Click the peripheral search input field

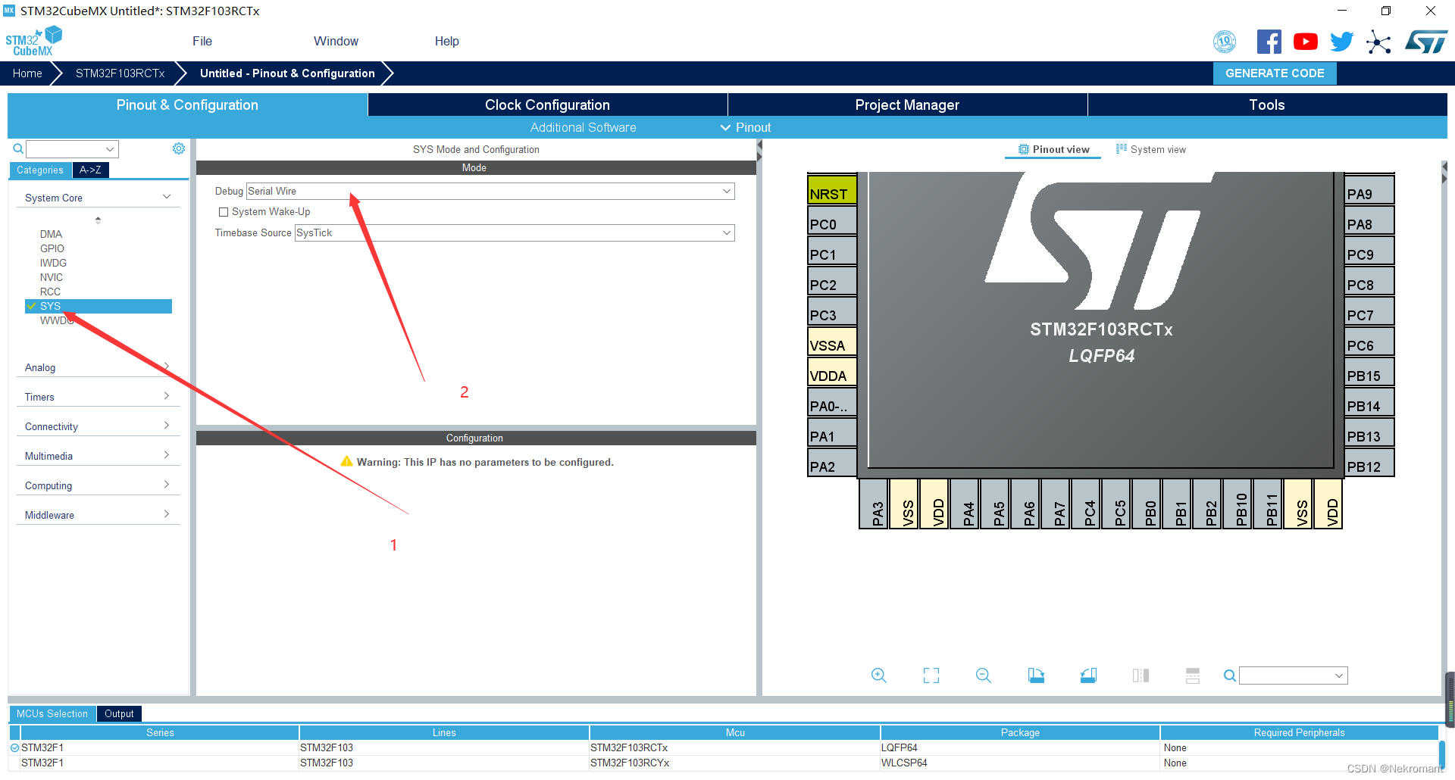pos(65,149)
